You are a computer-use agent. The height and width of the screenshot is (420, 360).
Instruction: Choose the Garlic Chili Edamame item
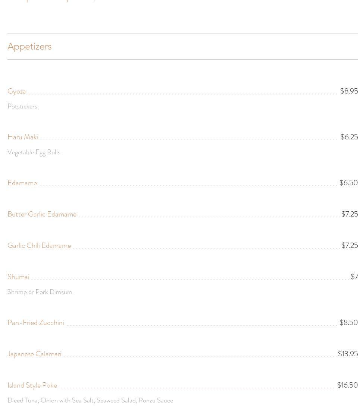coord(39,246)
